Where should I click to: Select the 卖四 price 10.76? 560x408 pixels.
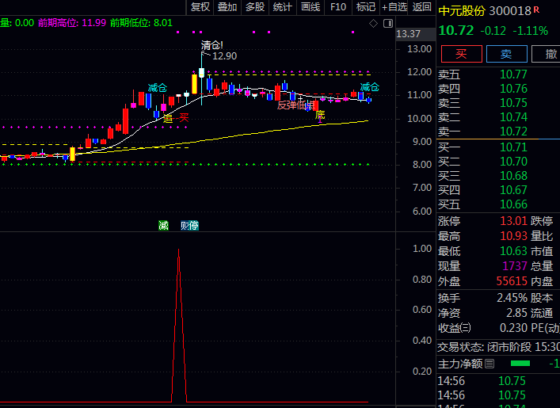[x=513, y=89]
